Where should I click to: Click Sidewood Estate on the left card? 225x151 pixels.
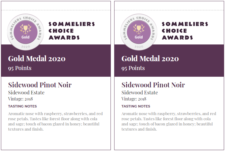[x=26, y=93]
